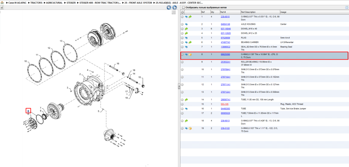Open red part number link S53-105
The width and height of the screenshot is (349, 167).
224,104
